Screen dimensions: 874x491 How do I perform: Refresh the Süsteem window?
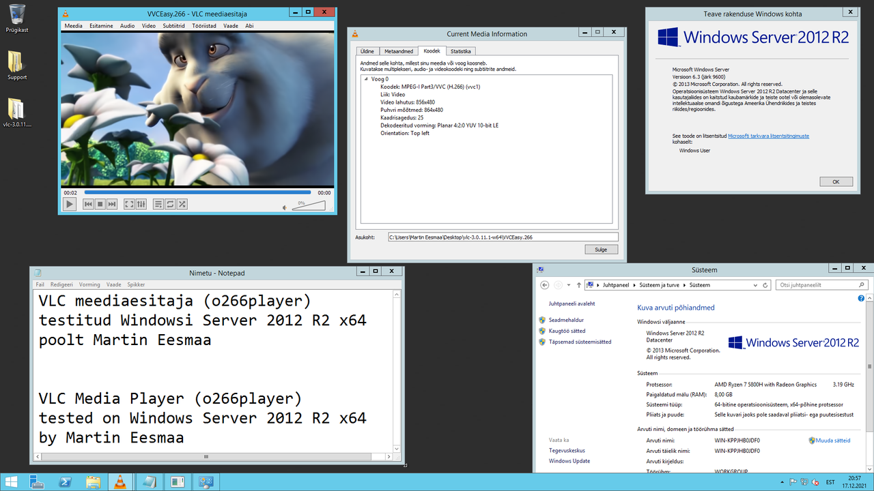click(765, 285)
